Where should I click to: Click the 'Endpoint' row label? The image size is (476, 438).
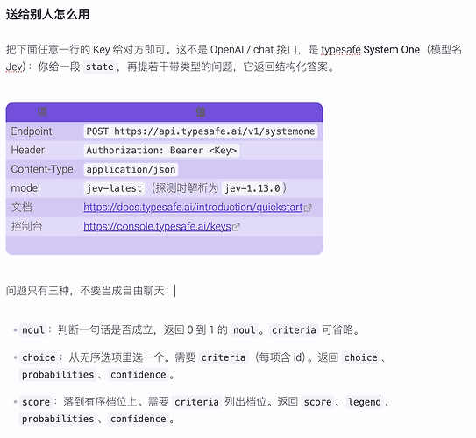coord(32,131)
